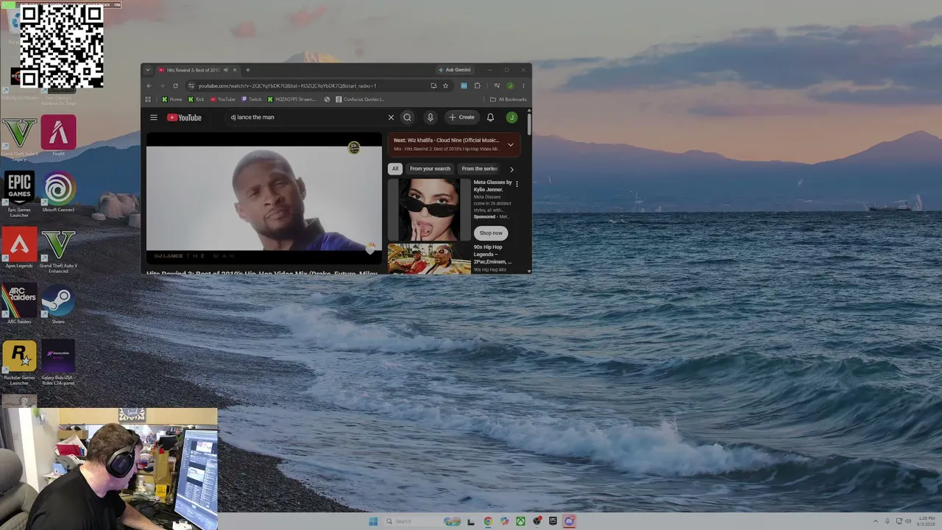Open the YouTube bookmark
Screen dimensions: 942x530
[223, 99]
